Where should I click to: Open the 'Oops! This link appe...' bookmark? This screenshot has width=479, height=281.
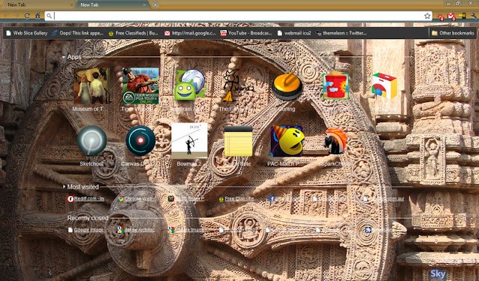click(78, 33)
